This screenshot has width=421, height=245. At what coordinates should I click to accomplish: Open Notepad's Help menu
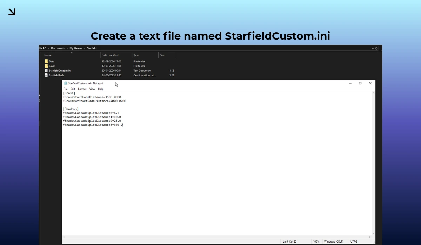click(x=101, y=89)
